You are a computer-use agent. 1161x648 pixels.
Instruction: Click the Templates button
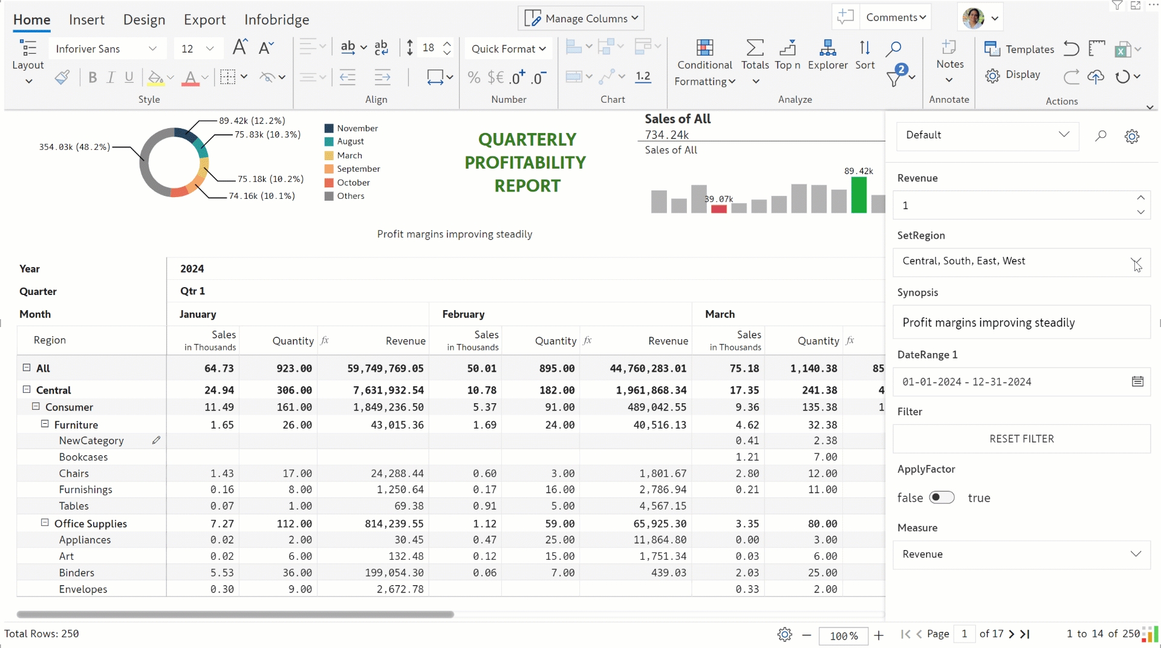coord(1020,49)
